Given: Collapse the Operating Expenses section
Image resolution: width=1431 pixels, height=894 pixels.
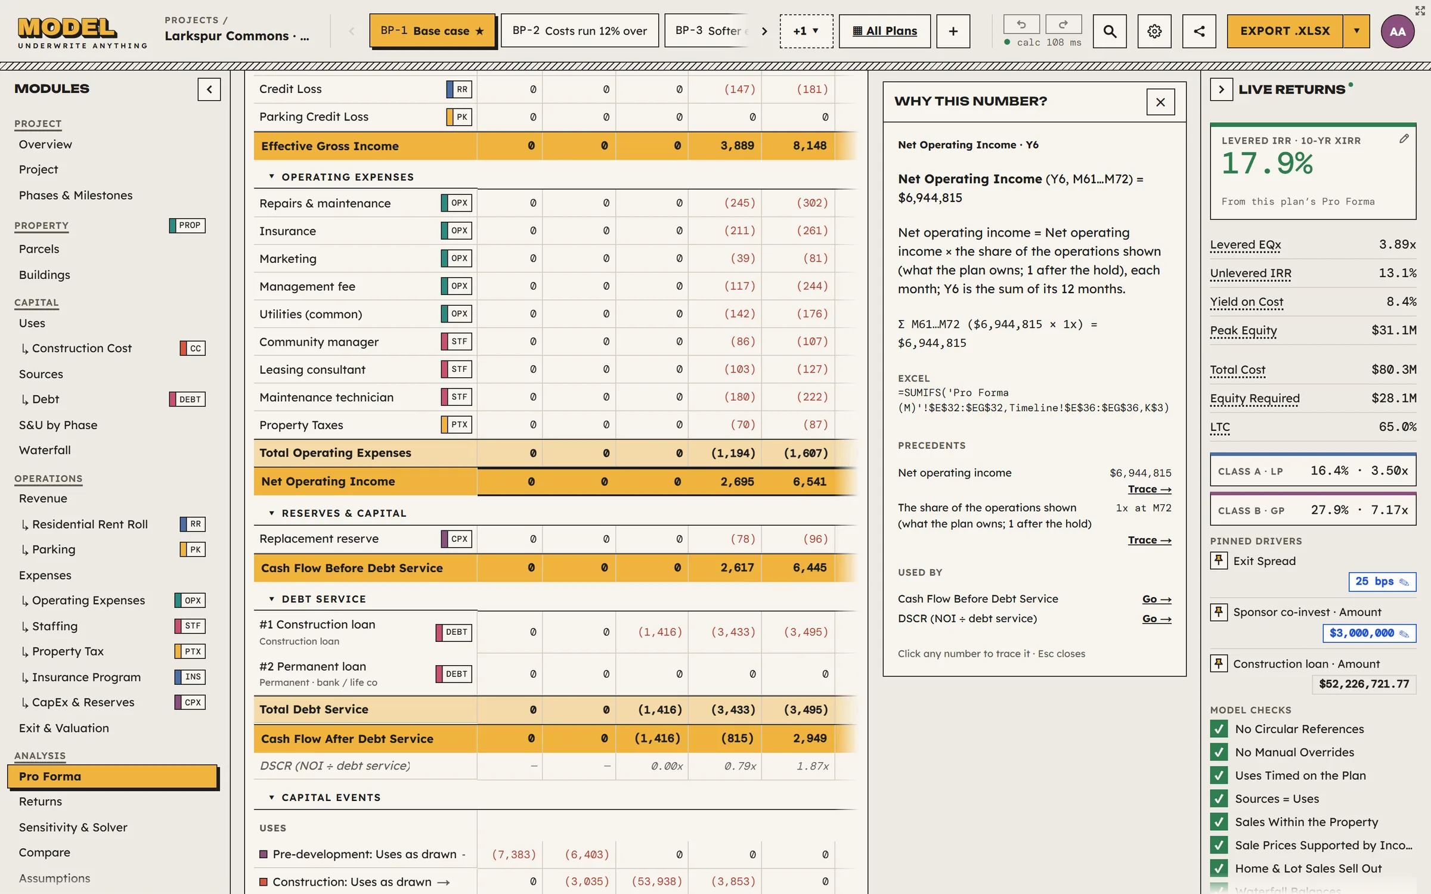Looking at the screenshot, I should coord(271,177).
